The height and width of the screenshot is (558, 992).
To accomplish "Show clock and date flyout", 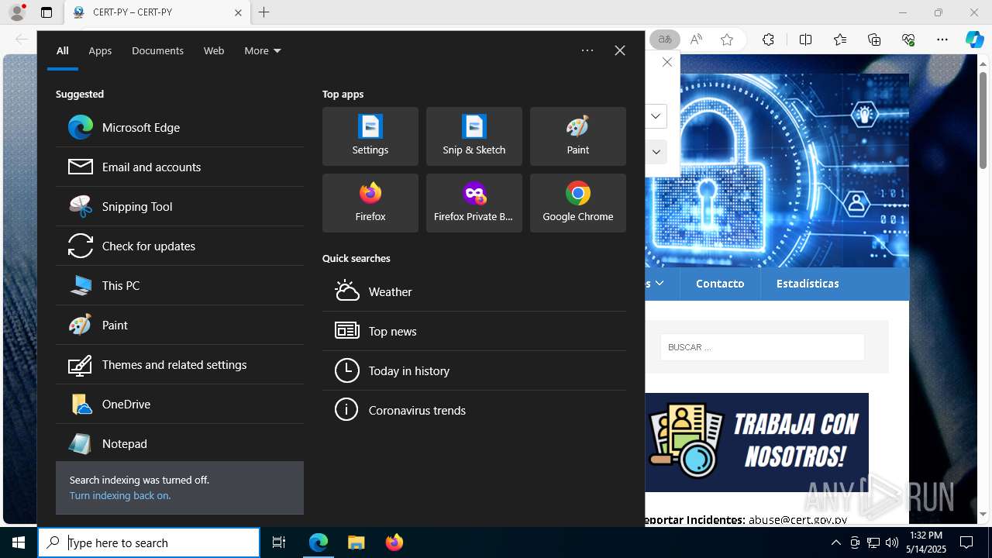I will tap(927, 542).
